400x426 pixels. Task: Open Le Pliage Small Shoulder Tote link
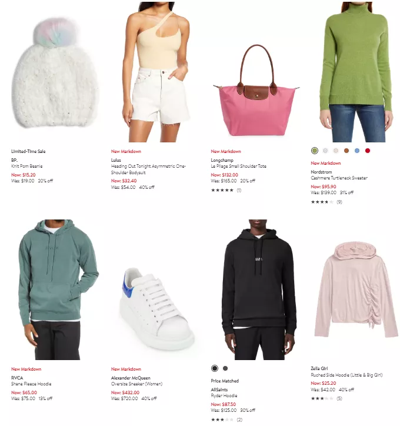point(238,166)
